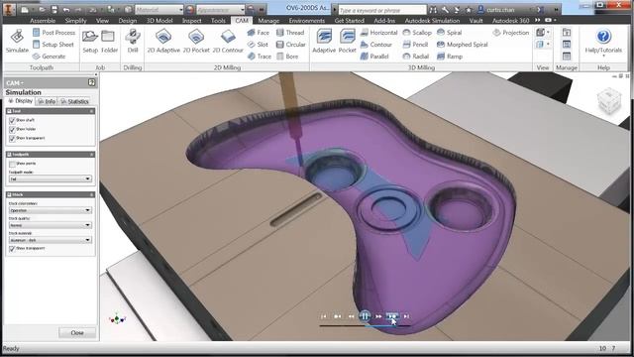Collapse the Tool section header
634x357 pixels.
[51, 111]
